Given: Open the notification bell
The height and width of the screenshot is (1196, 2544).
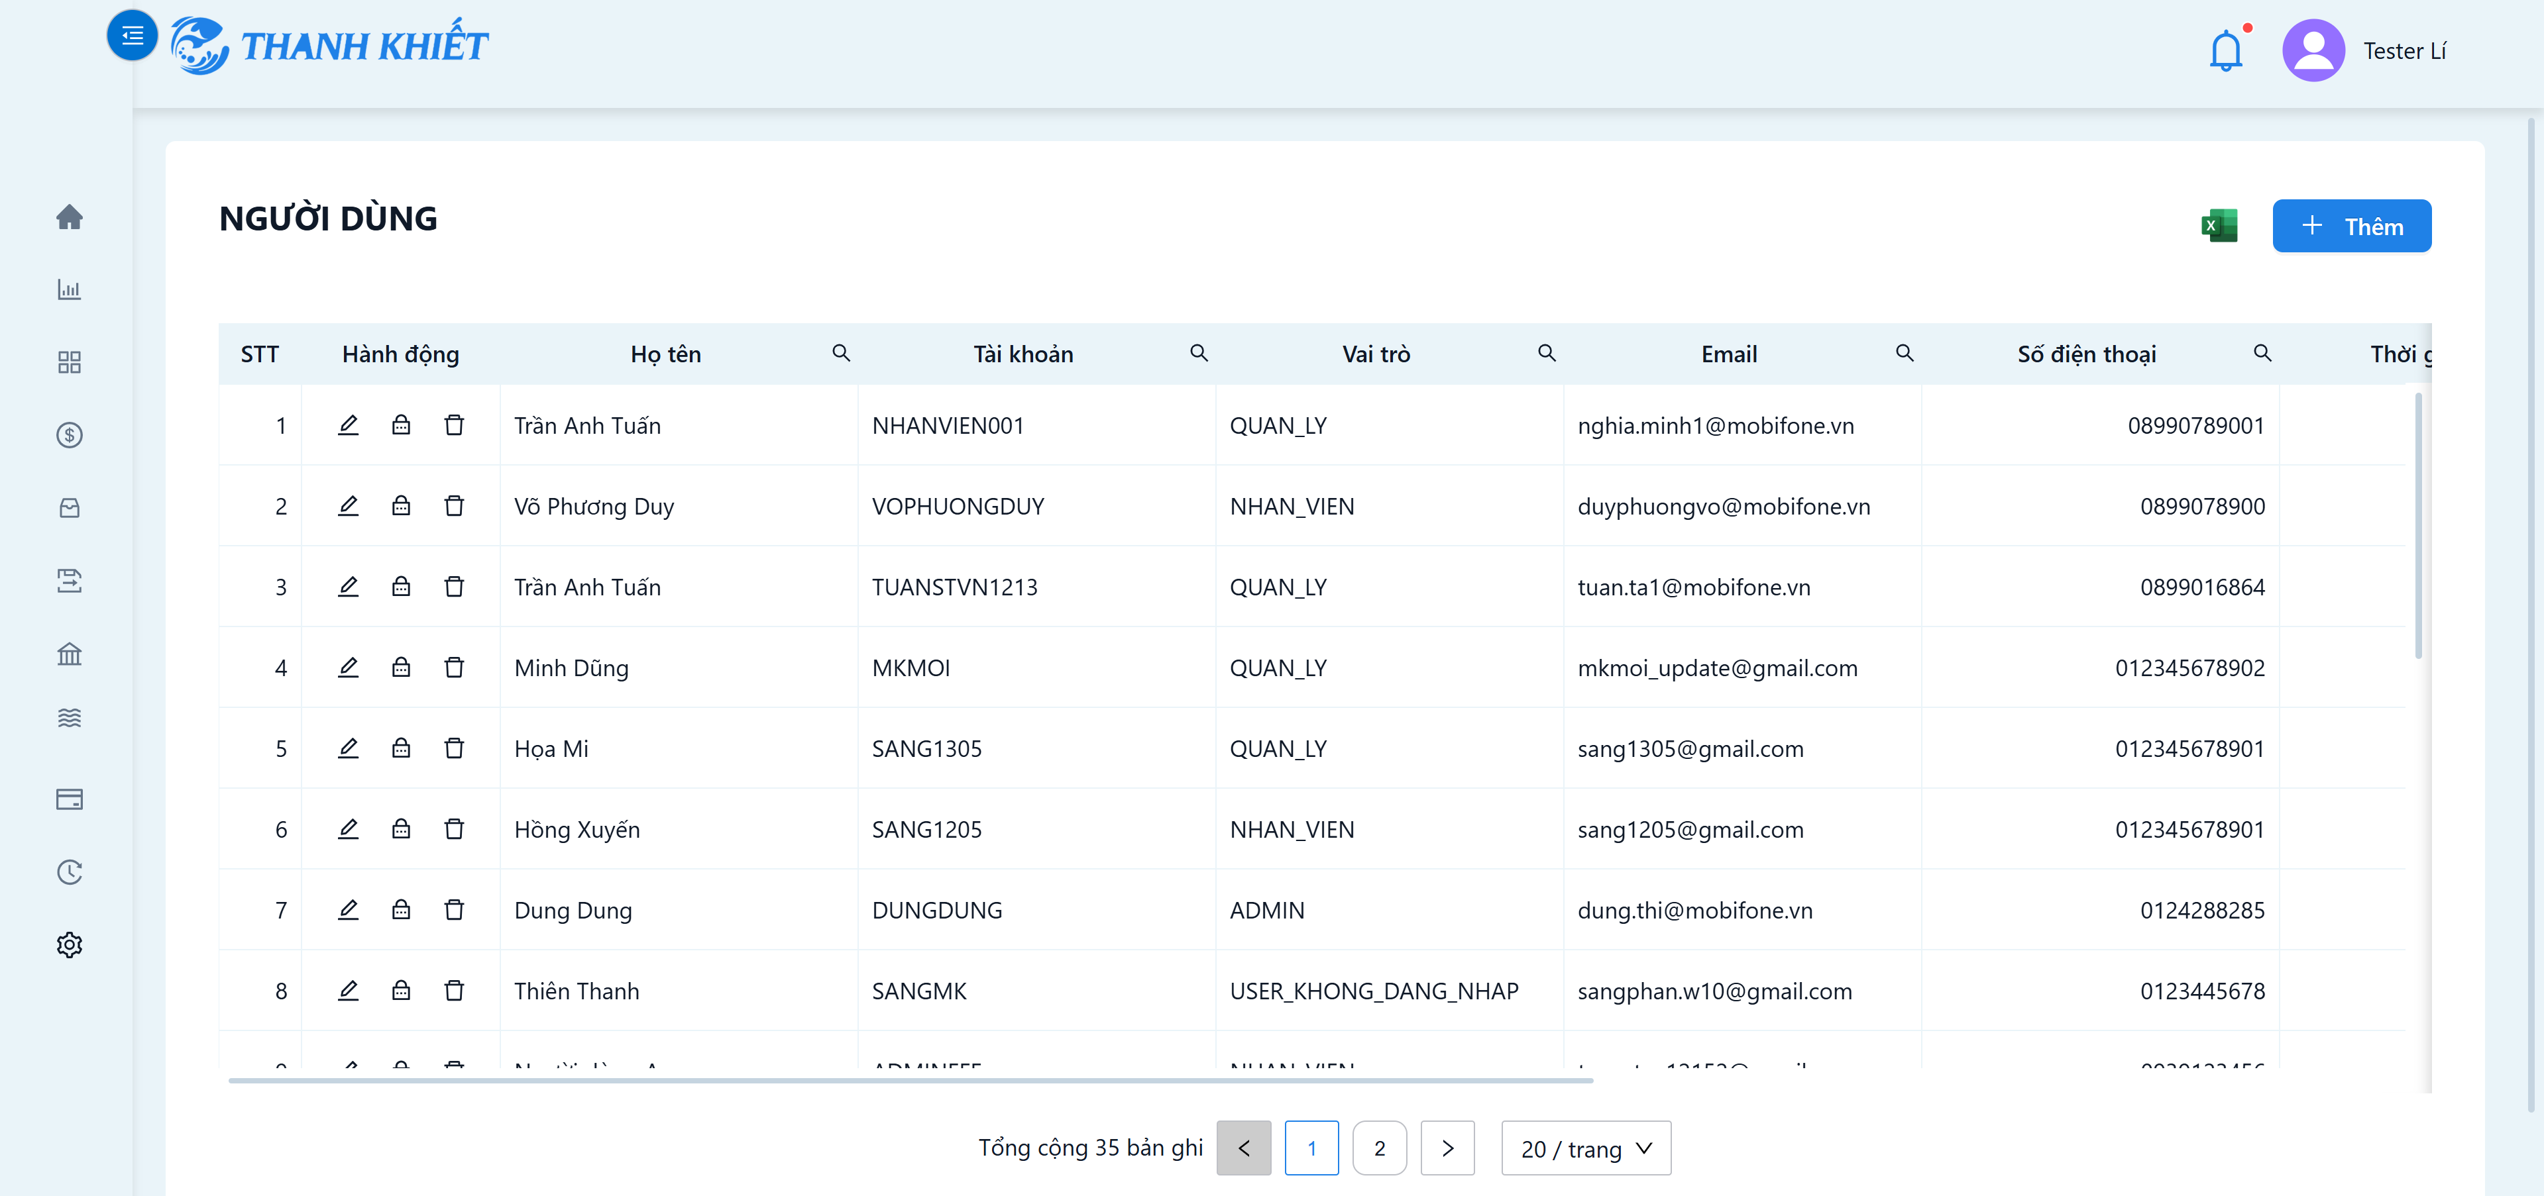Looking at the screenshot, I should coord(2226,50).
